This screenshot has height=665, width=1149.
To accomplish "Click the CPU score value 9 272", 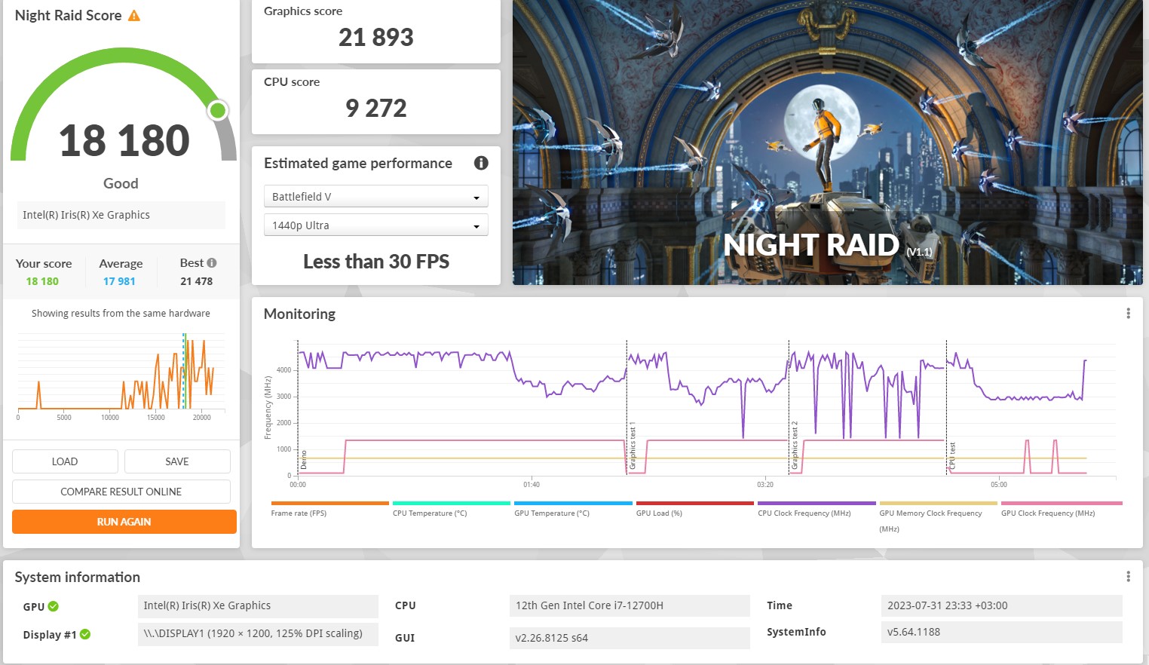I will (376, 108).
